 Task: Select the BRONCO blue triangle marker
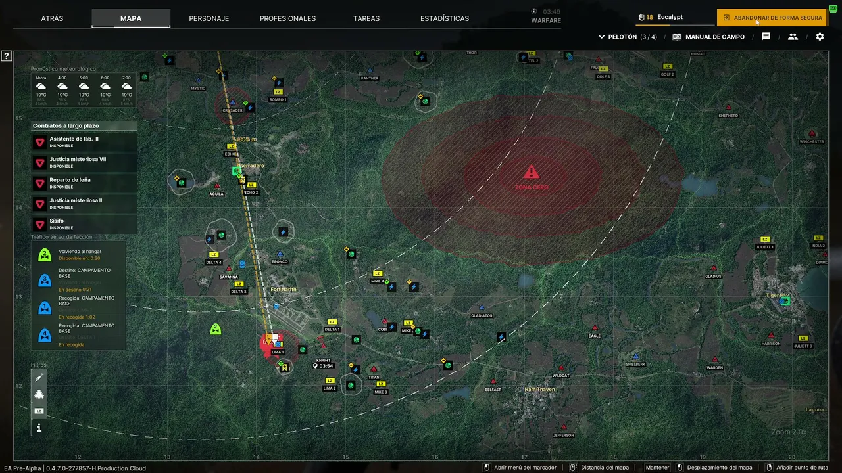(x=280, y=254)
